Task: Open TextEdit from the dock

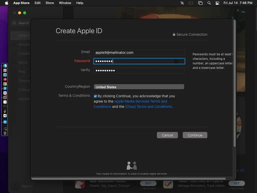Action: (5, 102)
